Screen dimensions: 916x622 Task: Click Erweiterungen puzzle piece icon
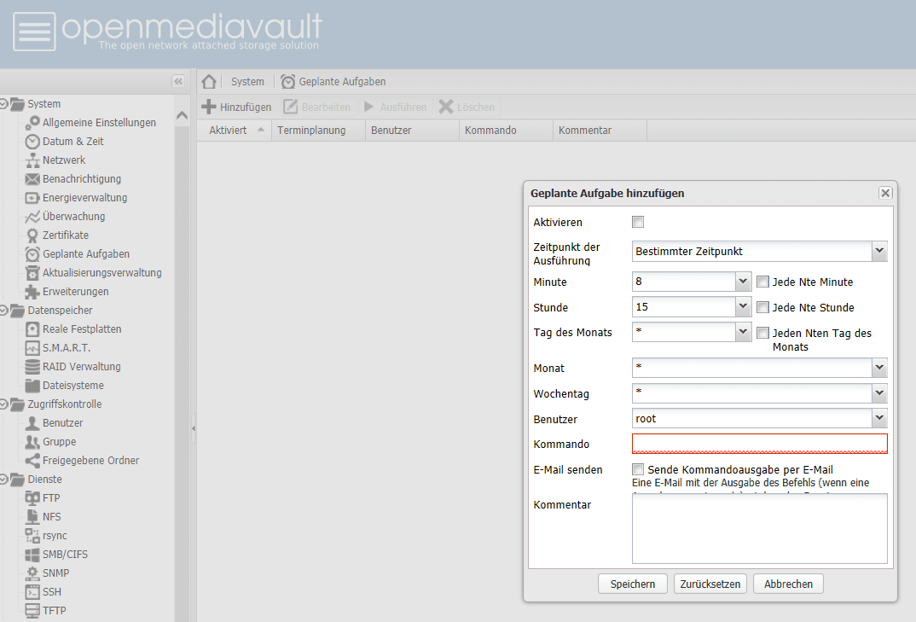32,291
